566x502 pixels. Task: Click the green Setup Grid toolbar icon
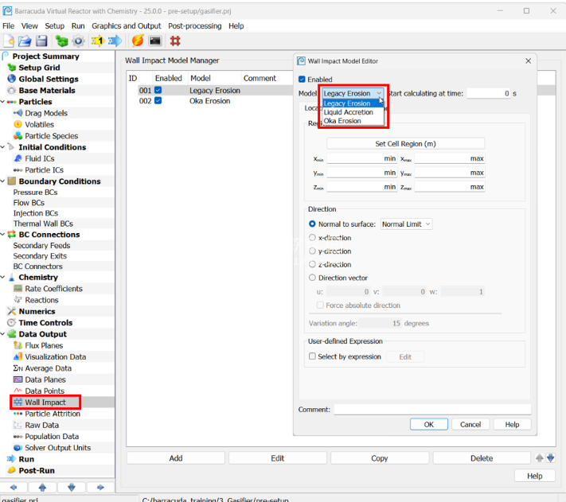coord(61,41)
